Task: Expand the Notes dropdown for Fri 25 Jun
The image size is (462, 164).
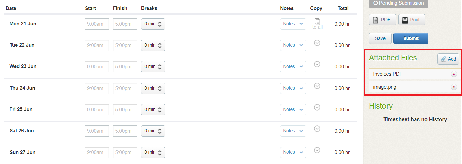Action: (x=293, y=110)
